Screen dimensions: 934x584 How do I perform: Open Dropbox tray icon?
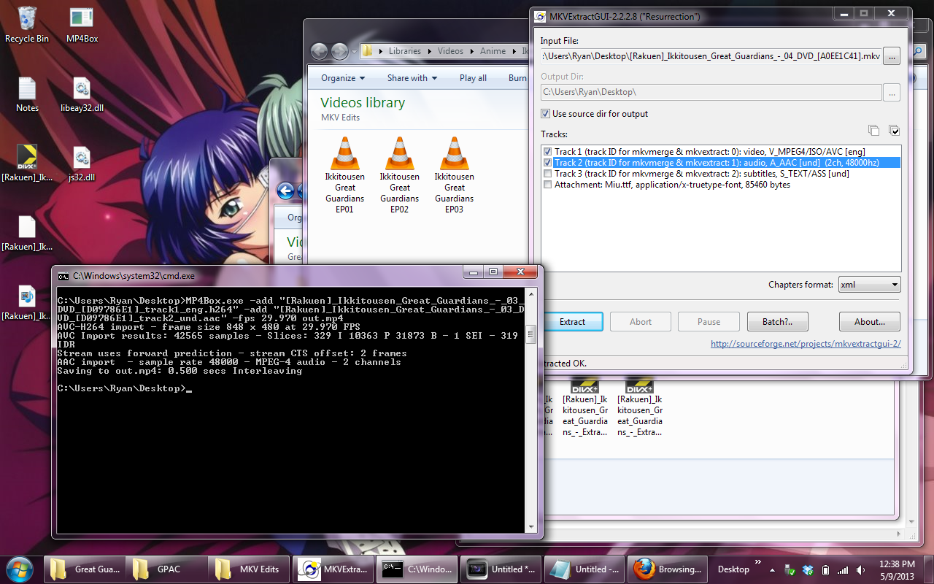point(808,569)
